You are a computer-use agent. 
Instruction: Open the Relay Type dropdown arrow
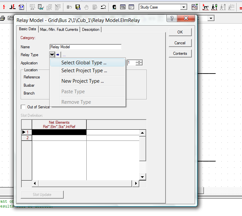52,55
